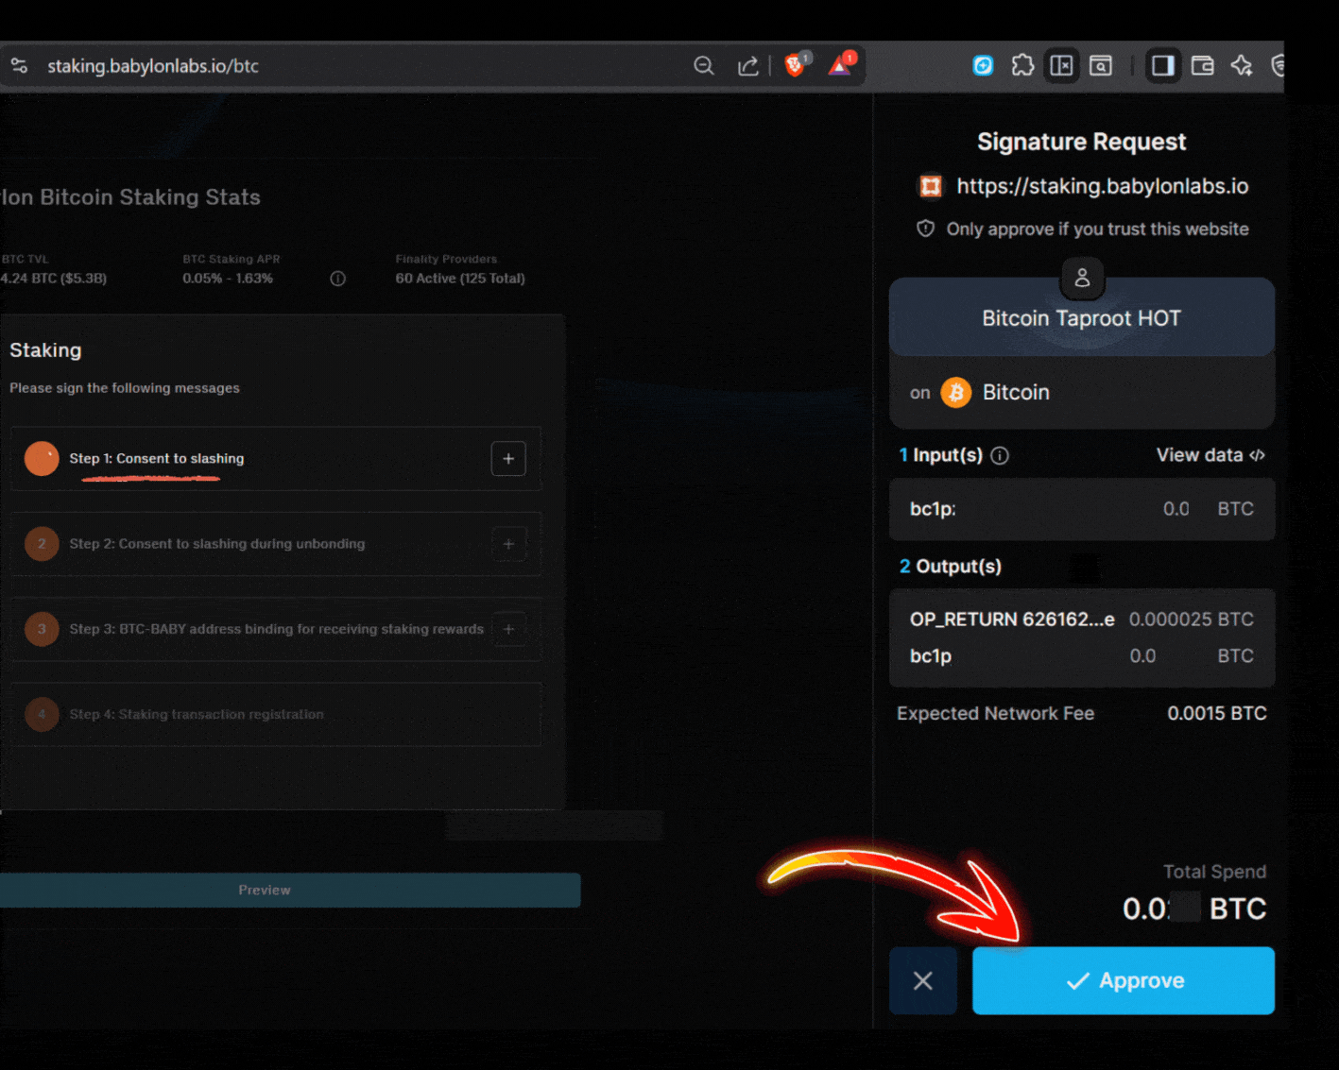Toggle the split-view close icon
The image size is (1339, 1070).
click(1062, 65)
